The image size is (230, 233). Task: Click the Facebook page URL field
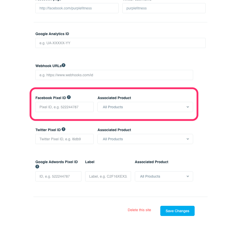pyautogui.click(x=77, y=8)
